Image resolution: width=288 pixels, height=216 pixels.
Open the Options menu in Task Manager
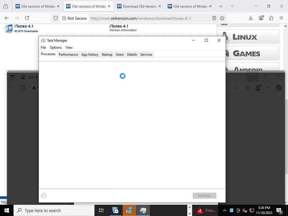click(x=56, y=47)
